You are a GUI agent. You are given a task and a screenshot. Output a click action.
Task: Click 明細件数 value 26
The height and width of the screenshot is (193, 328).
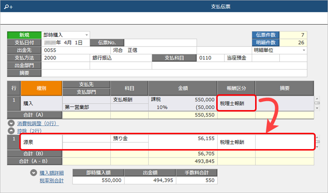[x=293, y=43]
